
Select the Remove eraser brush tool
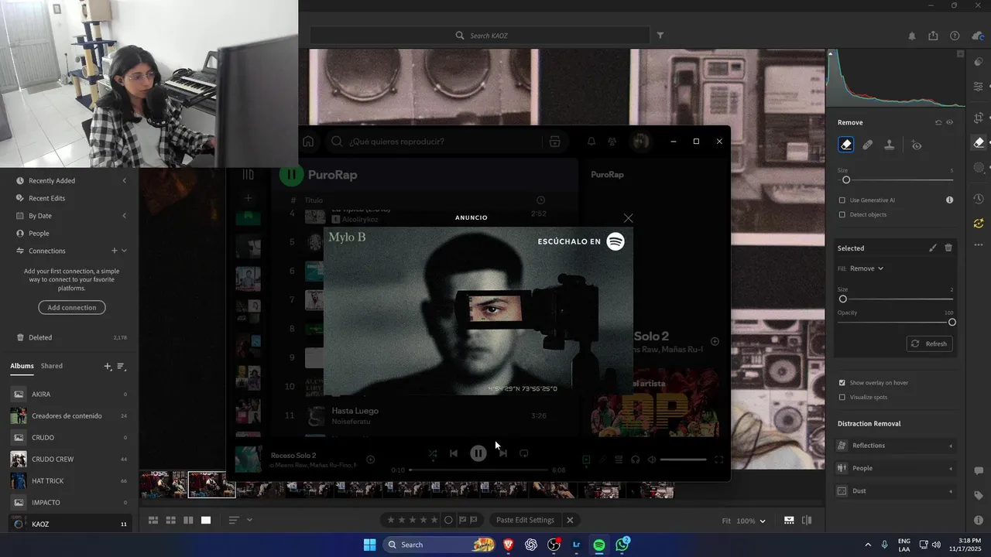click(846, 145)
